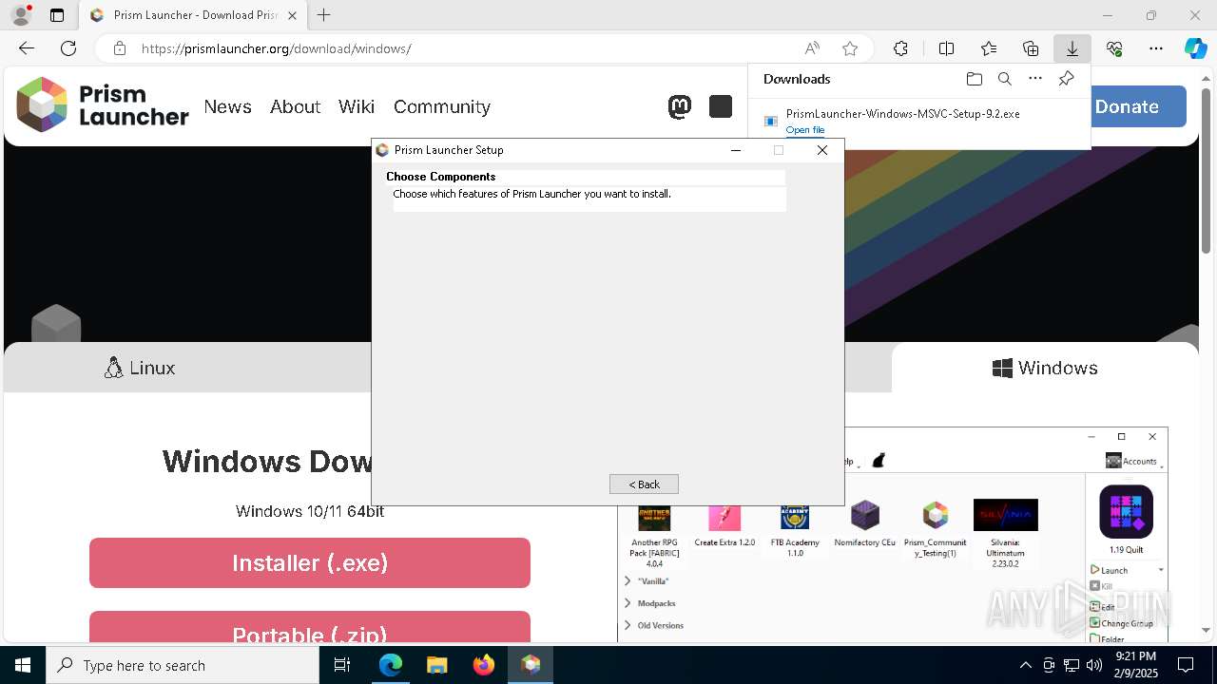Open the volume tray icon
The image size is (1217, 684).
[x=1094, y=665]
